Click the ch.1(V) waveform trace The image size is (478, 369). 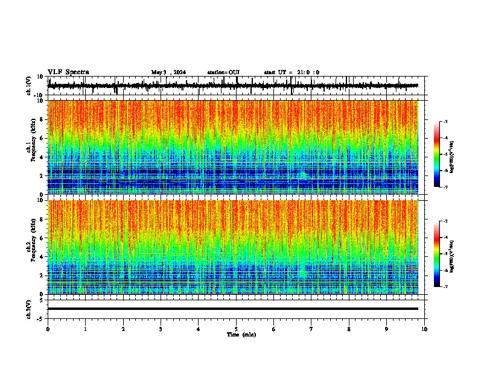coord(233,86)
